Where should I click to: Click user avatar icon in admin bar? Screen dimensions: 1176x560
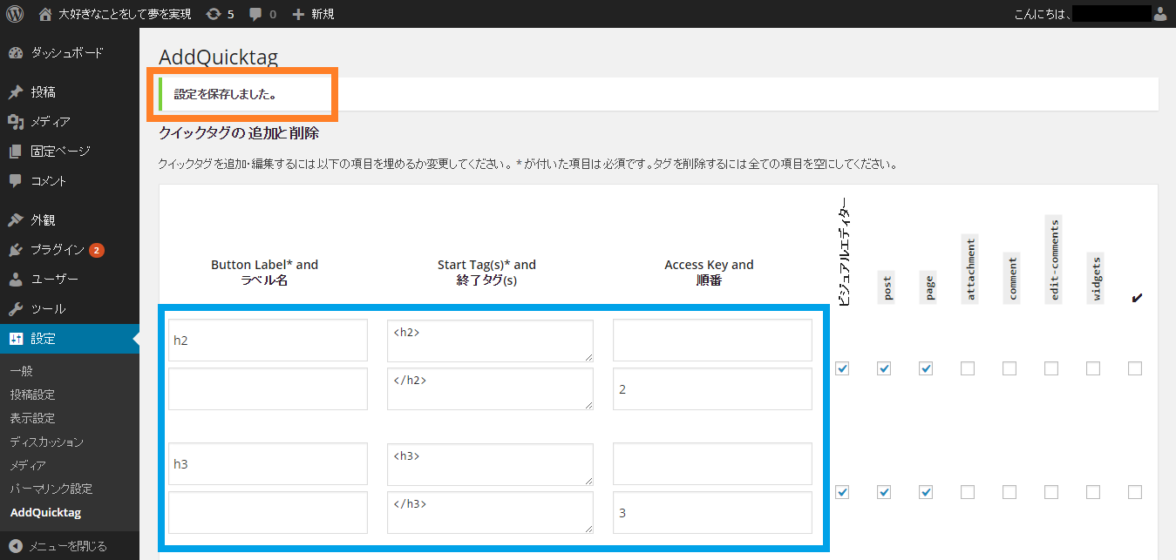pos(1159,14)
